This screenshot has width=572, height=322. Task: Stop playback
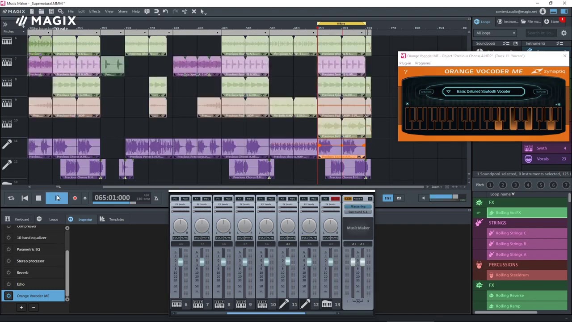[38, 198]
